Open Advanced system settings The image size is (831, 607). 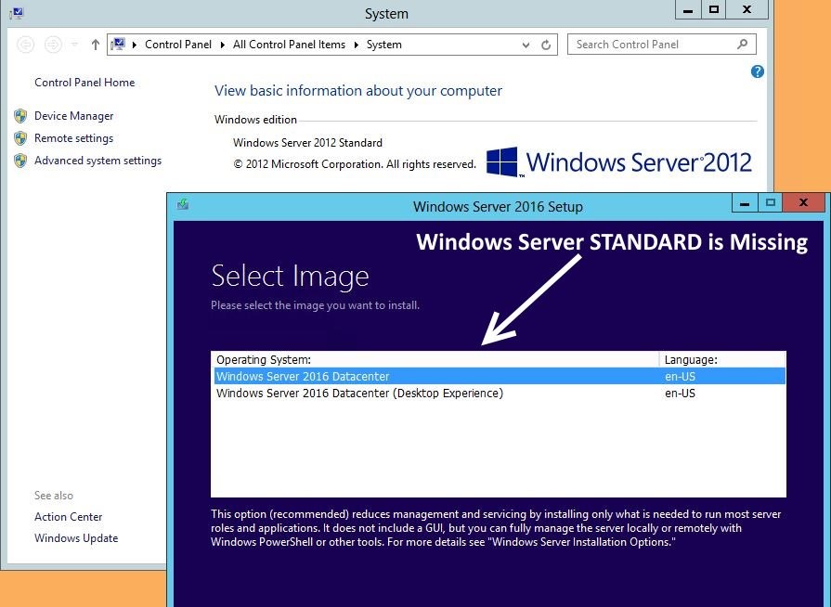[x=97, y=161]
